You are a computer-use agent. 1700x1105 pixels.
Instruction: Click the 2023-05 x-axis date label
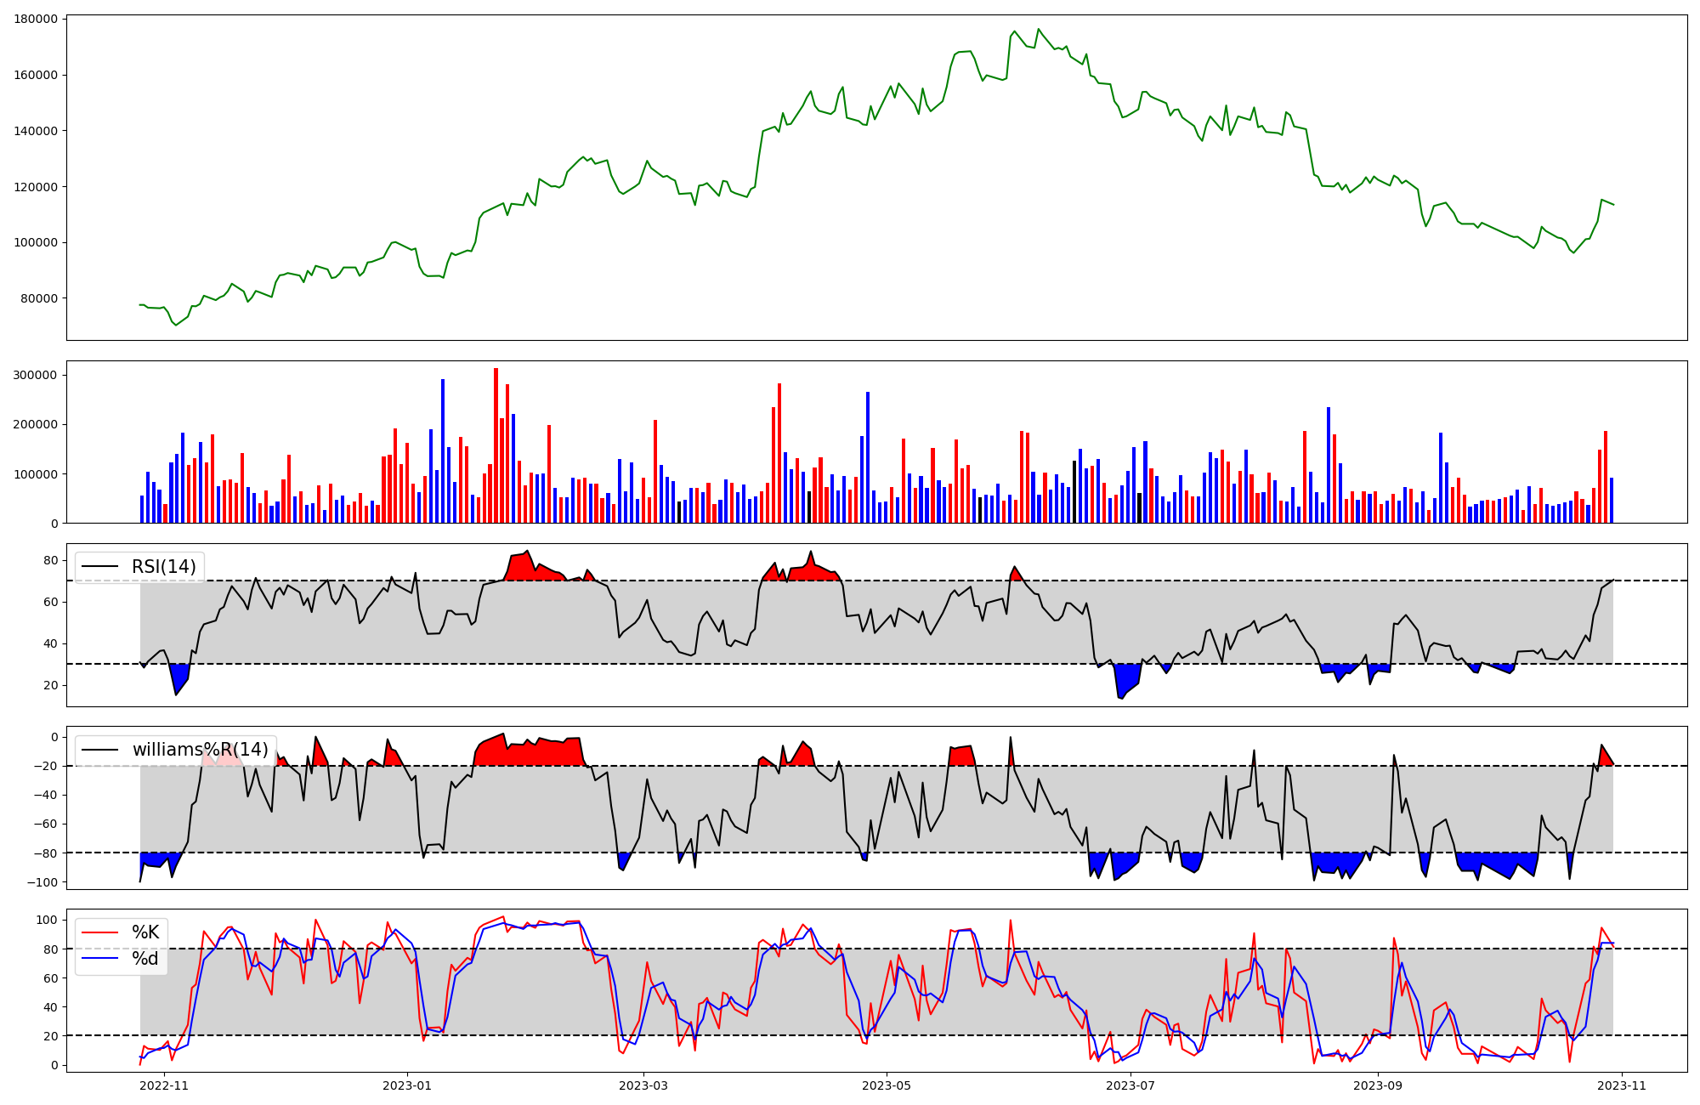click(x=887, y=1085)
